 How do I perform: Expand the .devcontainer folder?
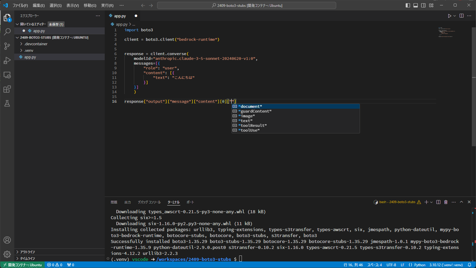pyautogui.click(x=36, y=44)
